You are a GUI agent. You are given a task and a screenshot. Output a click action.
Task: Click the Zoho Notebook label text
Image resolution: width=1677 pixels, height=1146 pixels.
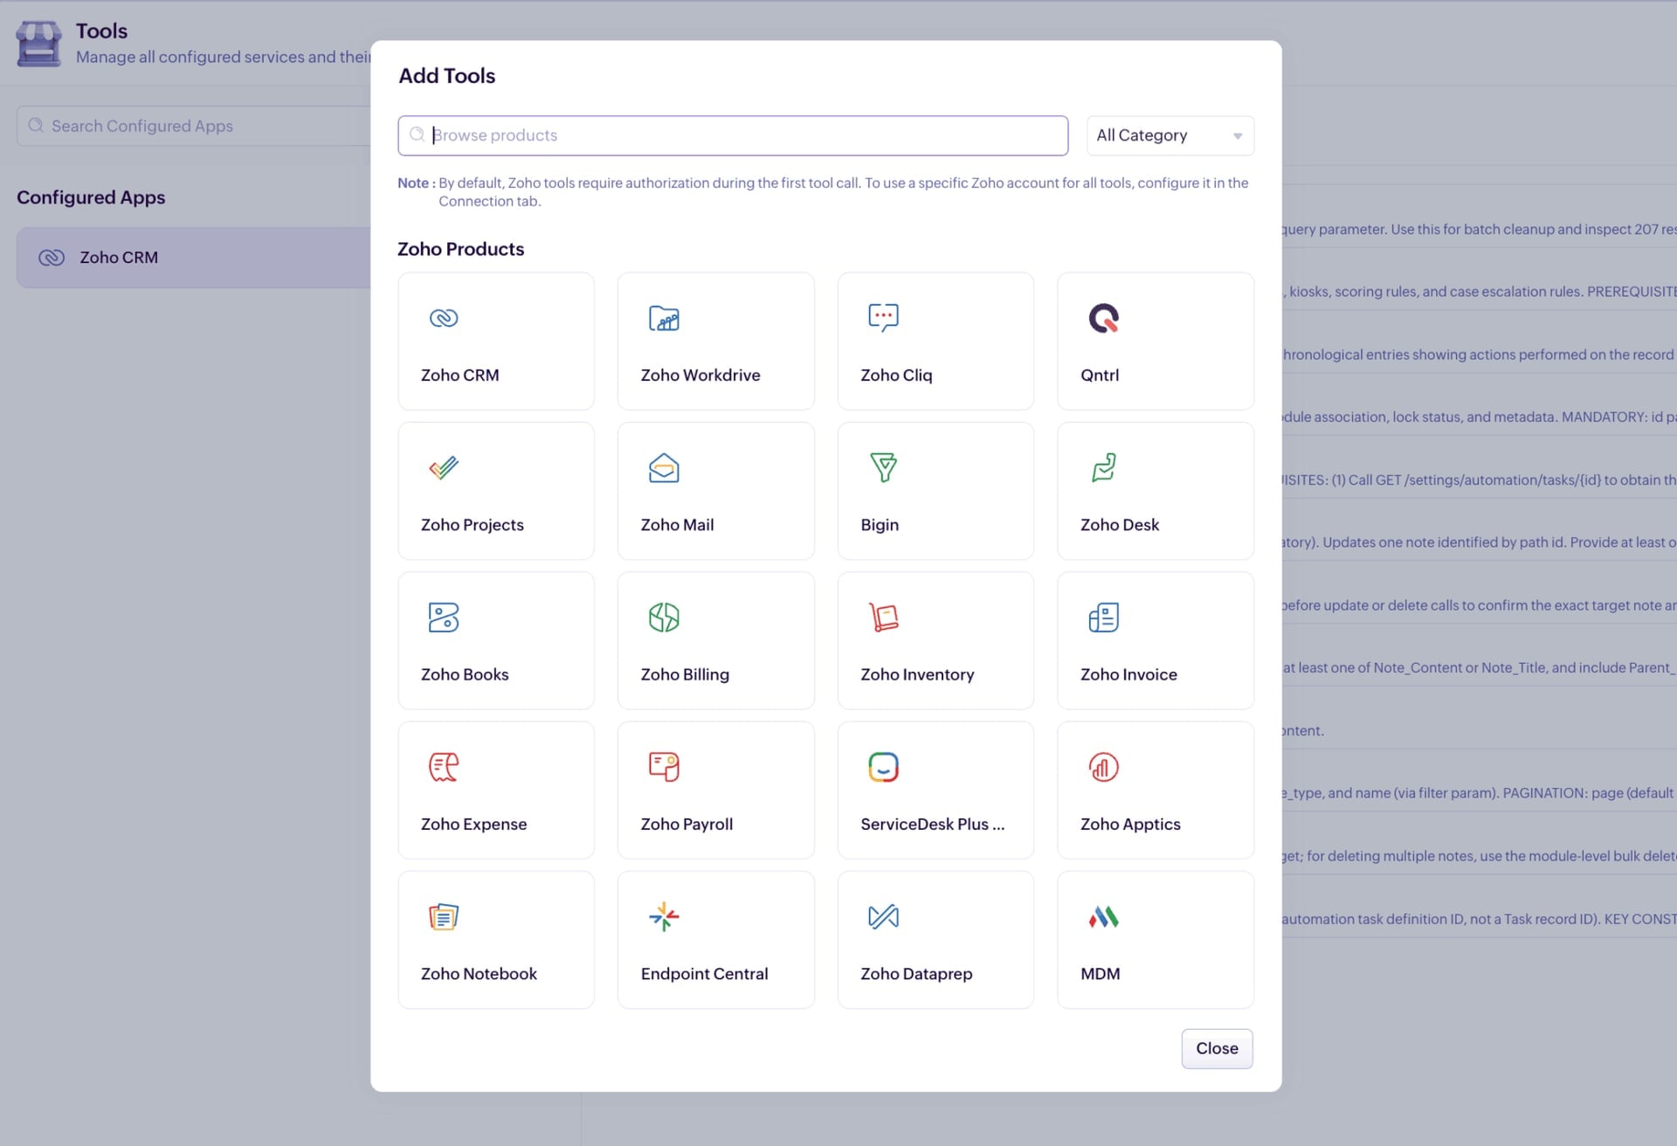[479, 973]
